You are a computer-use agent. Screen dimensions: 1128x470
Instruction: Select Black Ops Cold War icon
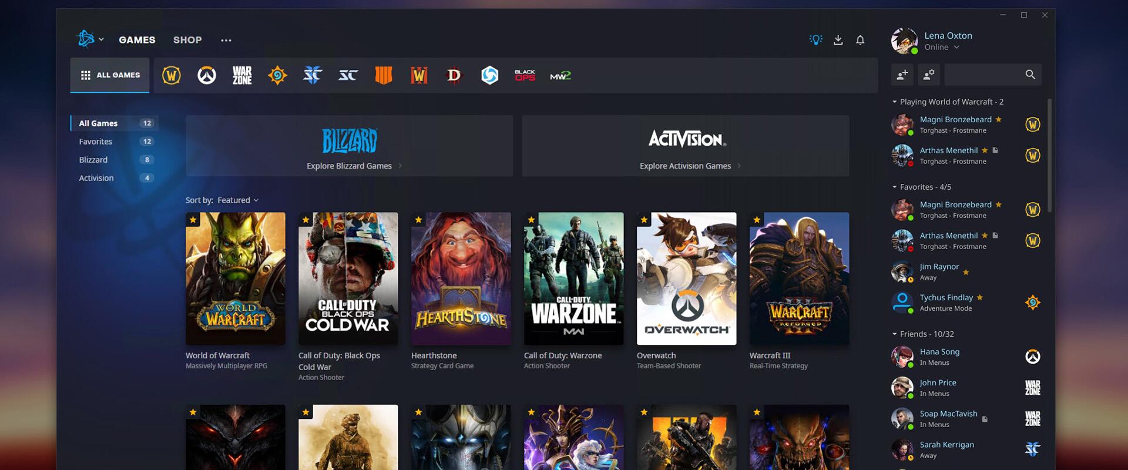[525, 75]
